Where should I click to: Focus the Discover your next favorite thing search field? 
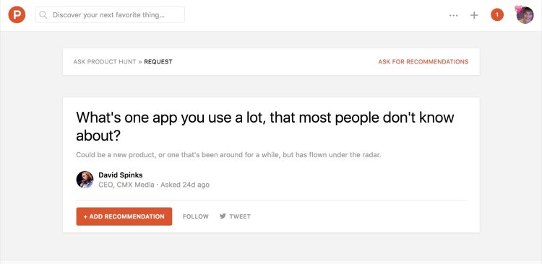[110, 15]
